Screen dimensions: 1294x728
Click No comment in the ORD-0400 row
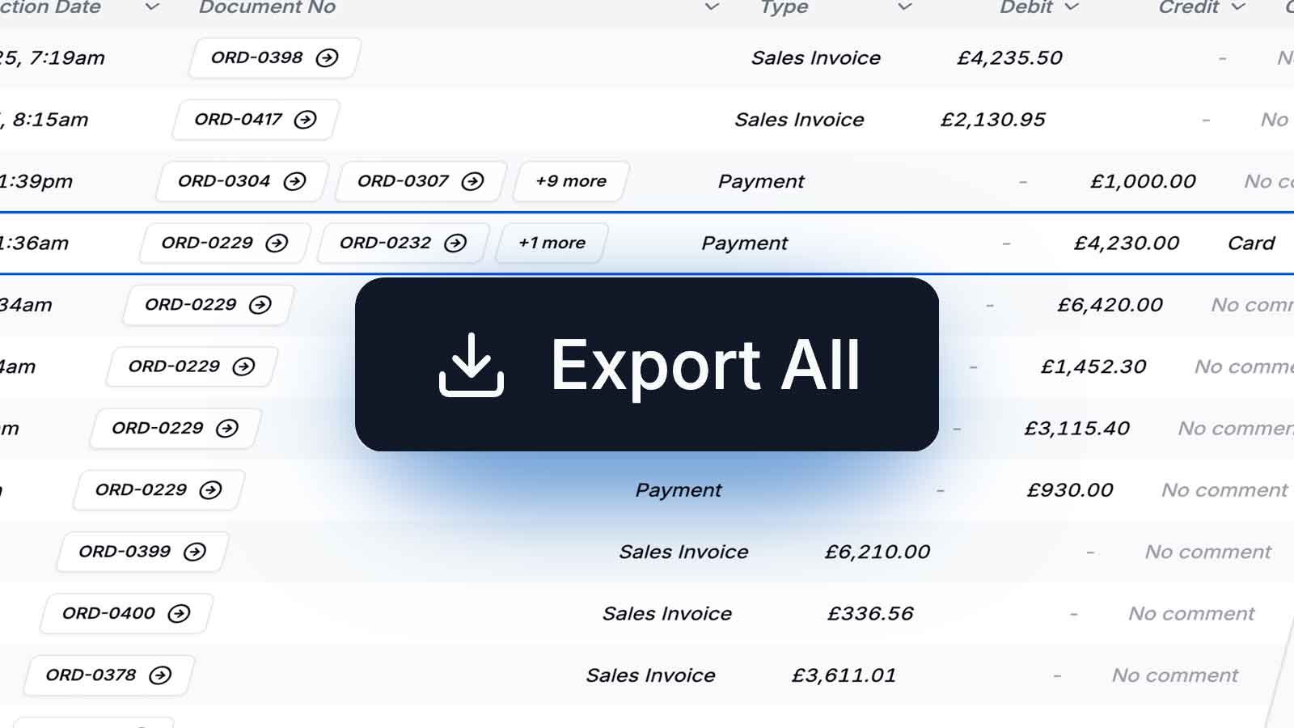tap(1191, 614)
